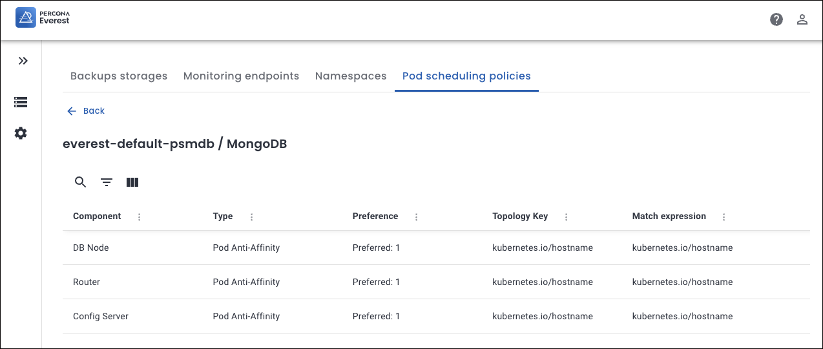Viewport: 823px width, 349px height.
Task: Expand the sidebar with double chevron
Action: [x=23, y=61]
